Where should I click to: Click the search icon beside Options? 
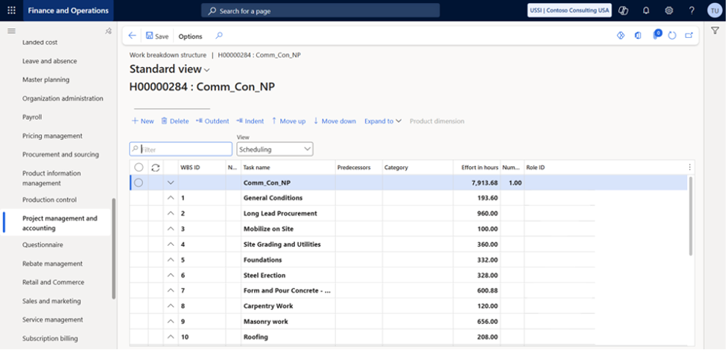click(219, 36)
